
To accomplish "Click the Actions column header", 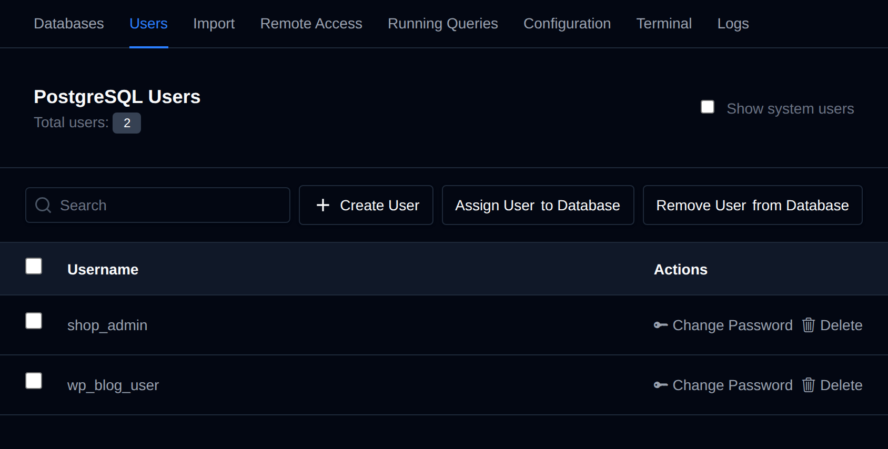I will tap(681, 269).
